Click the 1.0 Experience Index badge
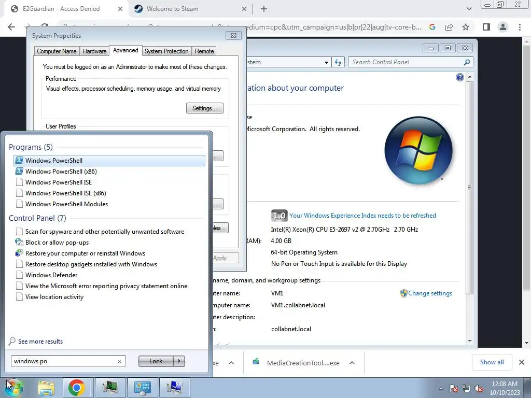The height and width of the screenshot is (398, 531). pyautogui.click(x=279, y=215)
